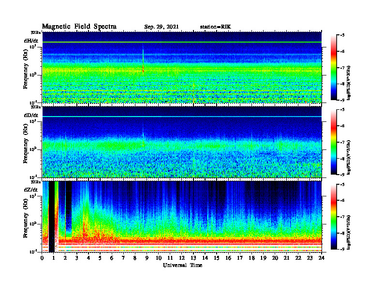383x296 pixels.
Task: Click the log PSD label beside dD/dt color bar
Action: click(x=349, y=157)
